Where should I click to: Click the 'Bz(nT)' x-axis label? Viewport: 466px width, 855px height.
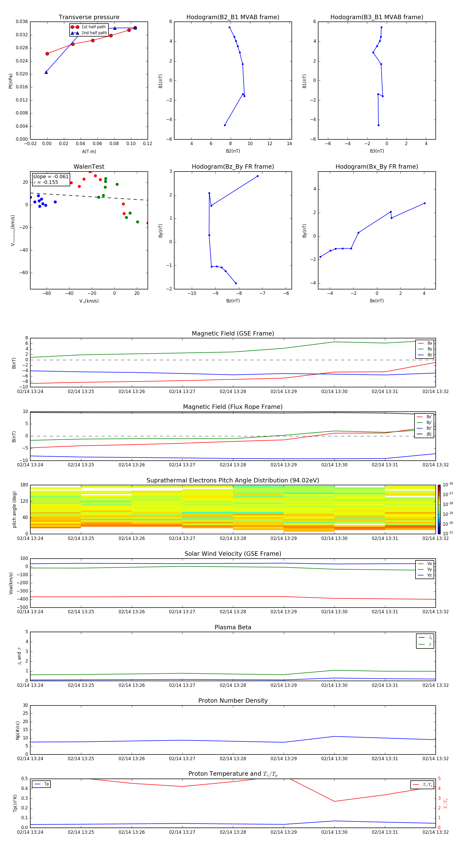(x=233, y=301)
